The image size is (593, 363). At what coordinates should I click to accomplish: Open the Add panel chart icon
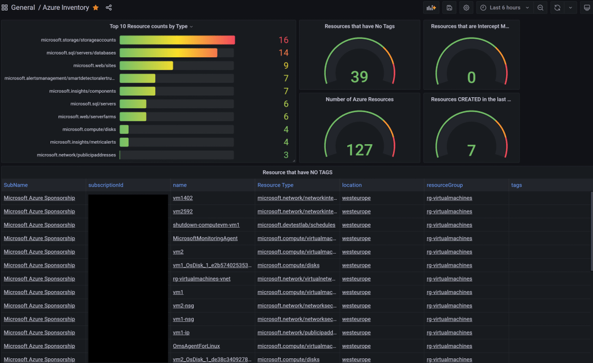pyautogui.click(x=431, y=7)
